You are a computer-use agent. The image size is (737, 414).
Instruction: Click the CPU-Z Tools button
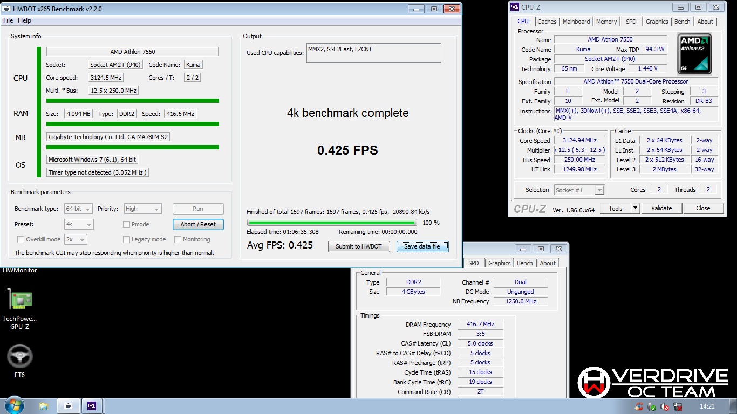615,208
